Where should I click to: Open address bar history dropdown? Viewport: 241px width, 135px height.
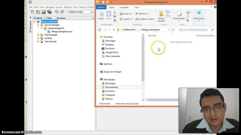[169, 30]
